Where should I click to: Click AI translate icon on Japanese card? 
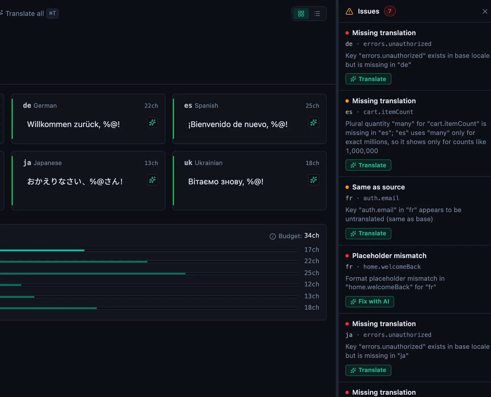point(152,180)
